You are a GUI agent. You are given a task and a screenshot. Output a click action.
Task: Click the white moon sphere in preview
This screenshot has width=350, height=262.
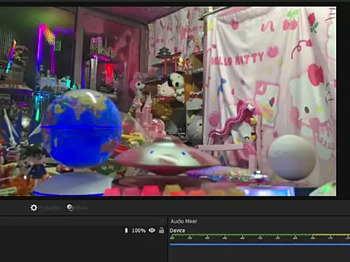[292, 158]
